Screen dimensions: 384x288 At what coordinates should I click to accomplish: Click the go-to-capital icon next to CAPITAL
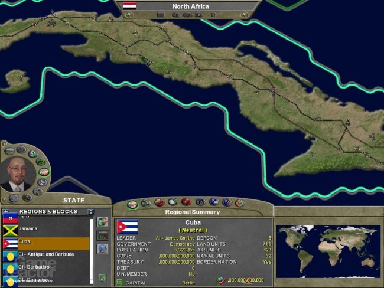click(x=120, y=283)
